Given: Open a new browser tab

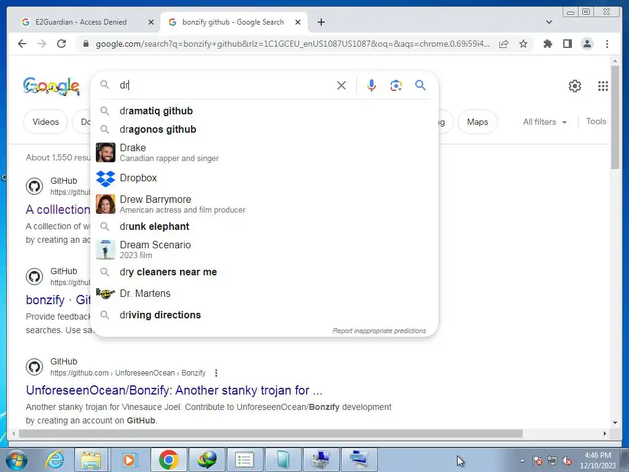Looking at the screenshot, I should point(321,22).
